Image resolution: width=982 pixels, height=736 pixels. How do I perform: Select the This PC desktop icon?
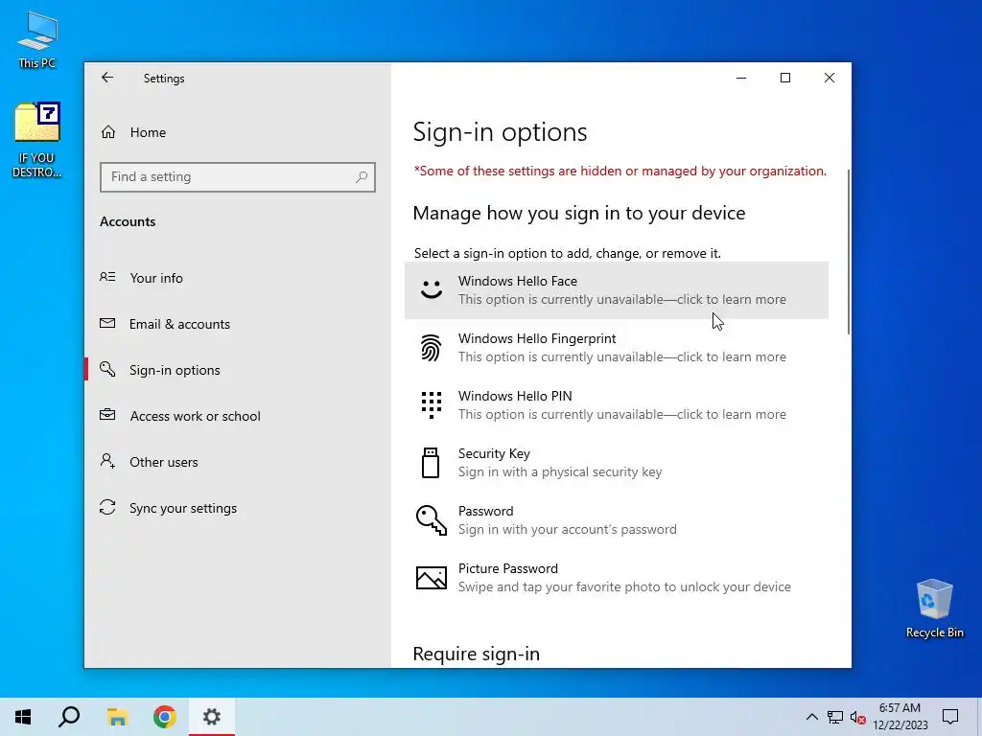[37, 40]
